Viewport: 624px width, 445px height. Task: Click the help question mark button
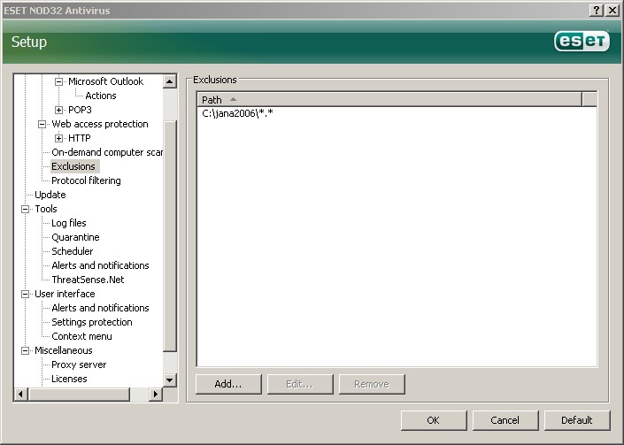coord(596,9)
